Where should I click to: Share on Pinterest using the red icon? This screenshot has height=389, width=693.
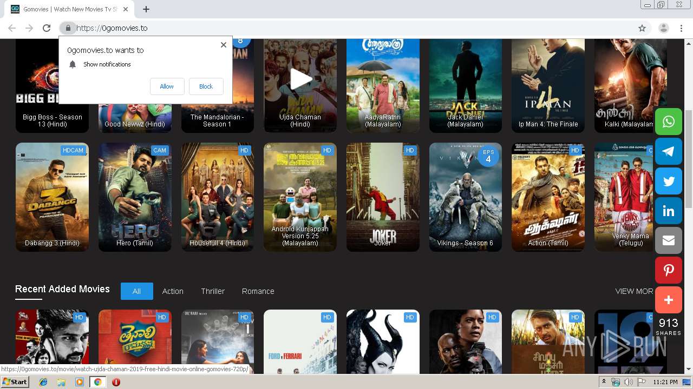coord(669,270)
